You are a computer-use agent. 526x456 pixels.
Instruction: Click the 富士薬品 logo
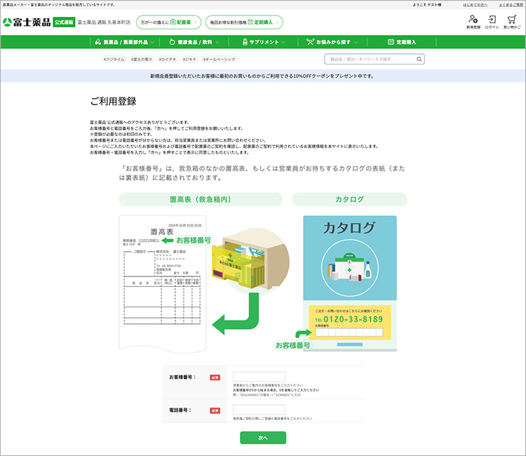pyautogui.click(x=27, y=22)
